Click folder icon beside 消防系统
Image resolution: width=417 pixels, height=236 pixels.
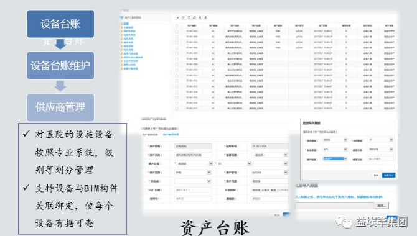(x=122, y=39)
